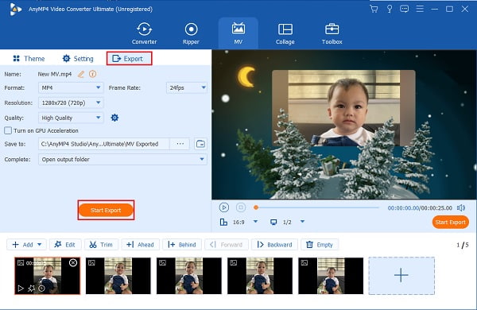
Task: Click the Backward button
Action: click(x=274, y=245)
